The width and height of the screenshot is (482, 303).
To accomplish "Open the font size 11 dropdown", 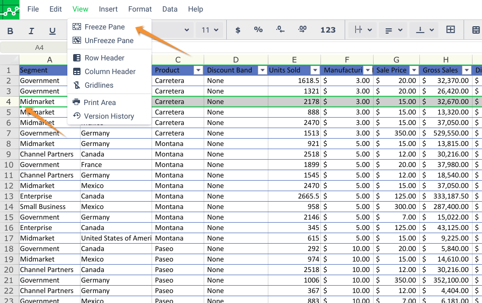I will pos(210,30).
